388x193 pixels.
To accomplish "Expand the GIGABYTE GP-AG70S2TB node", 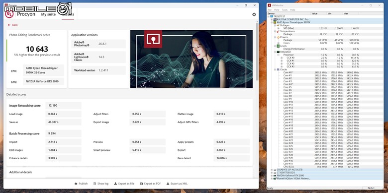I will coord(272,170).
